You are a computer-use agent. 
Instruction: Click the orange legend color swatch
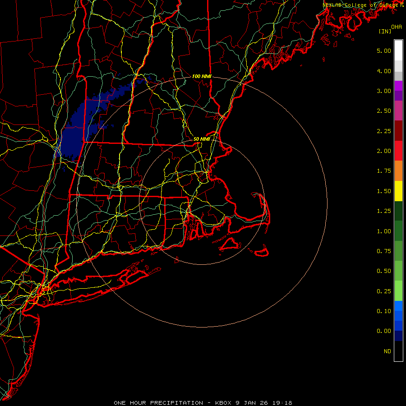point(398,171)
